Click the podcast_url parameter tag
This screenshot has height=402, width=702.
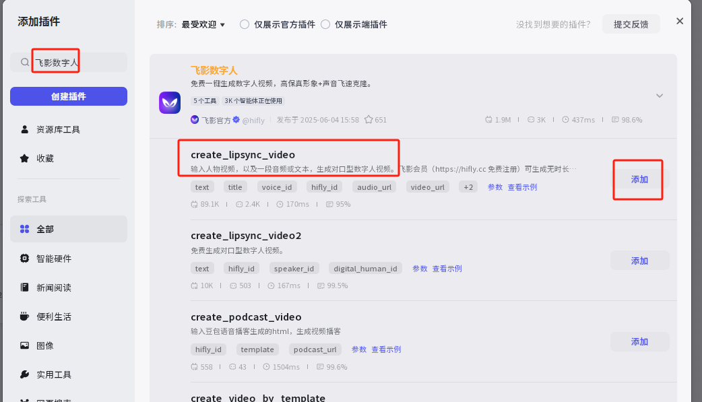click(315, 349)
